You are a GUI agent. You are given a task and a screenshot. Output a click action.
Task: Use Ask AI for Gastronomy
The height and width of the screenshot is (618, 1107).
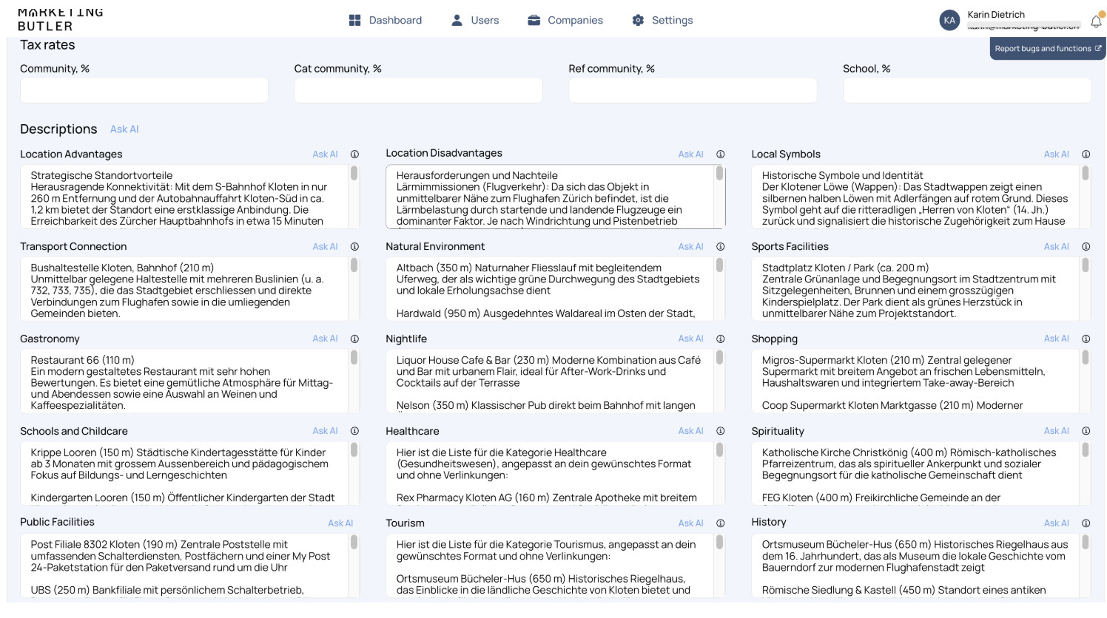[x=325, y=339]
